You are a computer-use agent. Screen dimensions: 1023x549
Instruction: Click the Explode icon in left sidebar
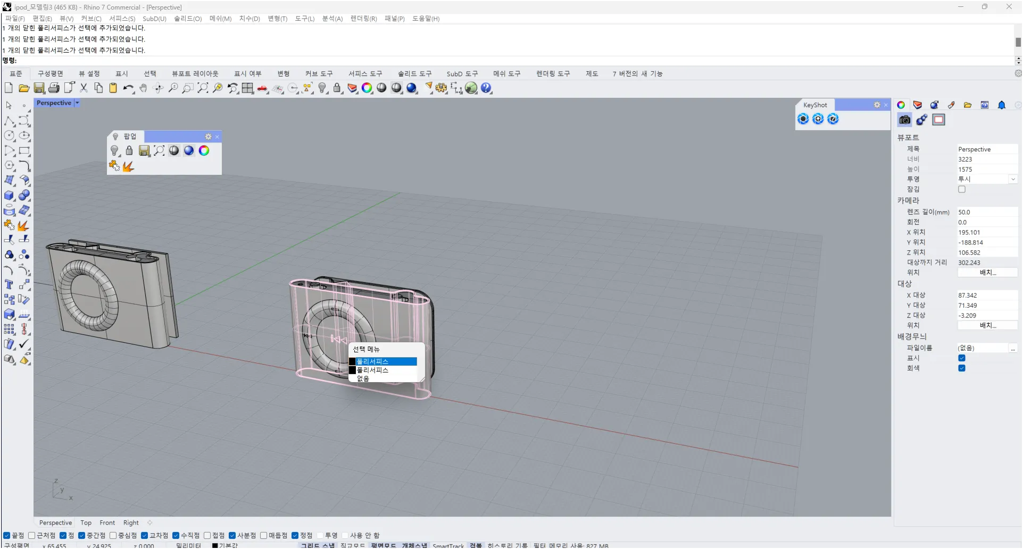[x=24, y=225]
